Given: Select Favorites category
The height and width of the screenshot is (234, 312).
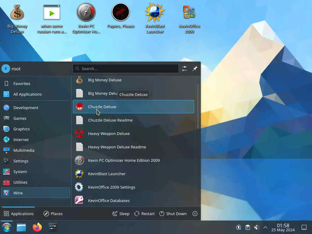Looking at the screenshot, I should click(36, 83).
